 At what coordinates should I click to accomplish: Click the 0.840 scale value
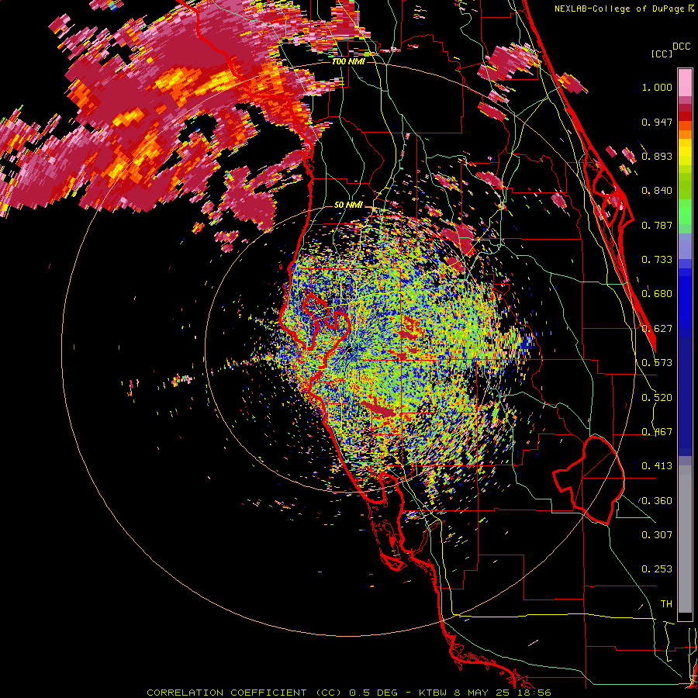click(x=657, y=191)
